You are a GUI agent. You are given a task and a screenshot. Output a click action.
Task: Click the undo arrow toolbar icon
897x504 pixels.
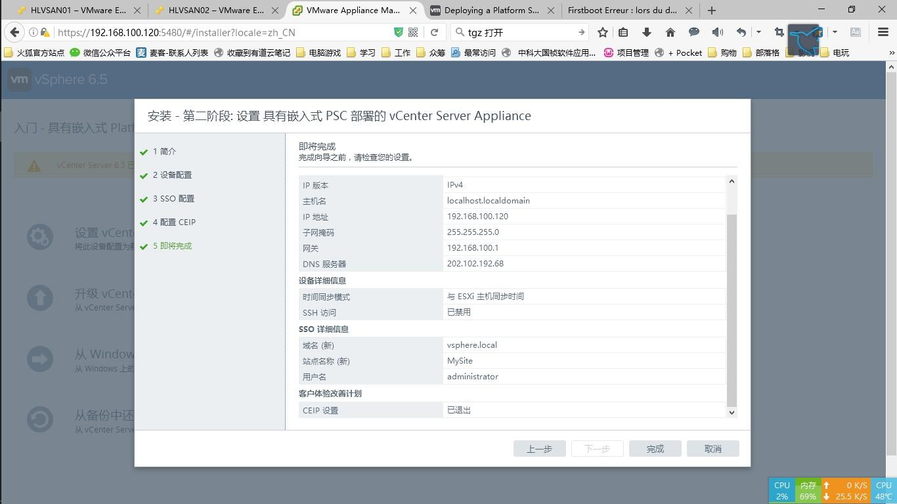tap(741, 32)
